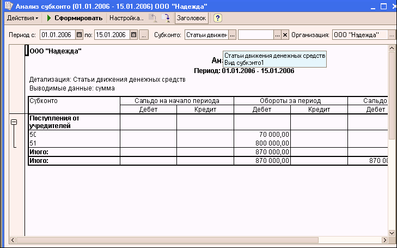Toggle the Заголовок header button
The image size is (397, 248).
coord(192,18)
